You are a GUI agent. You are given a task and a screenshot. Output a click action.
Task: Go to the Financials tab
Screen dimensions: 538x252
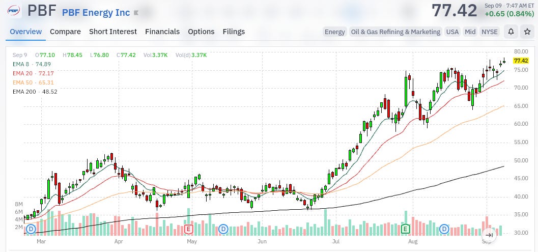[x=162, y=32]
